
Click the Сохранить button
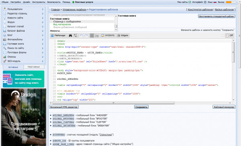coord(141,107)
